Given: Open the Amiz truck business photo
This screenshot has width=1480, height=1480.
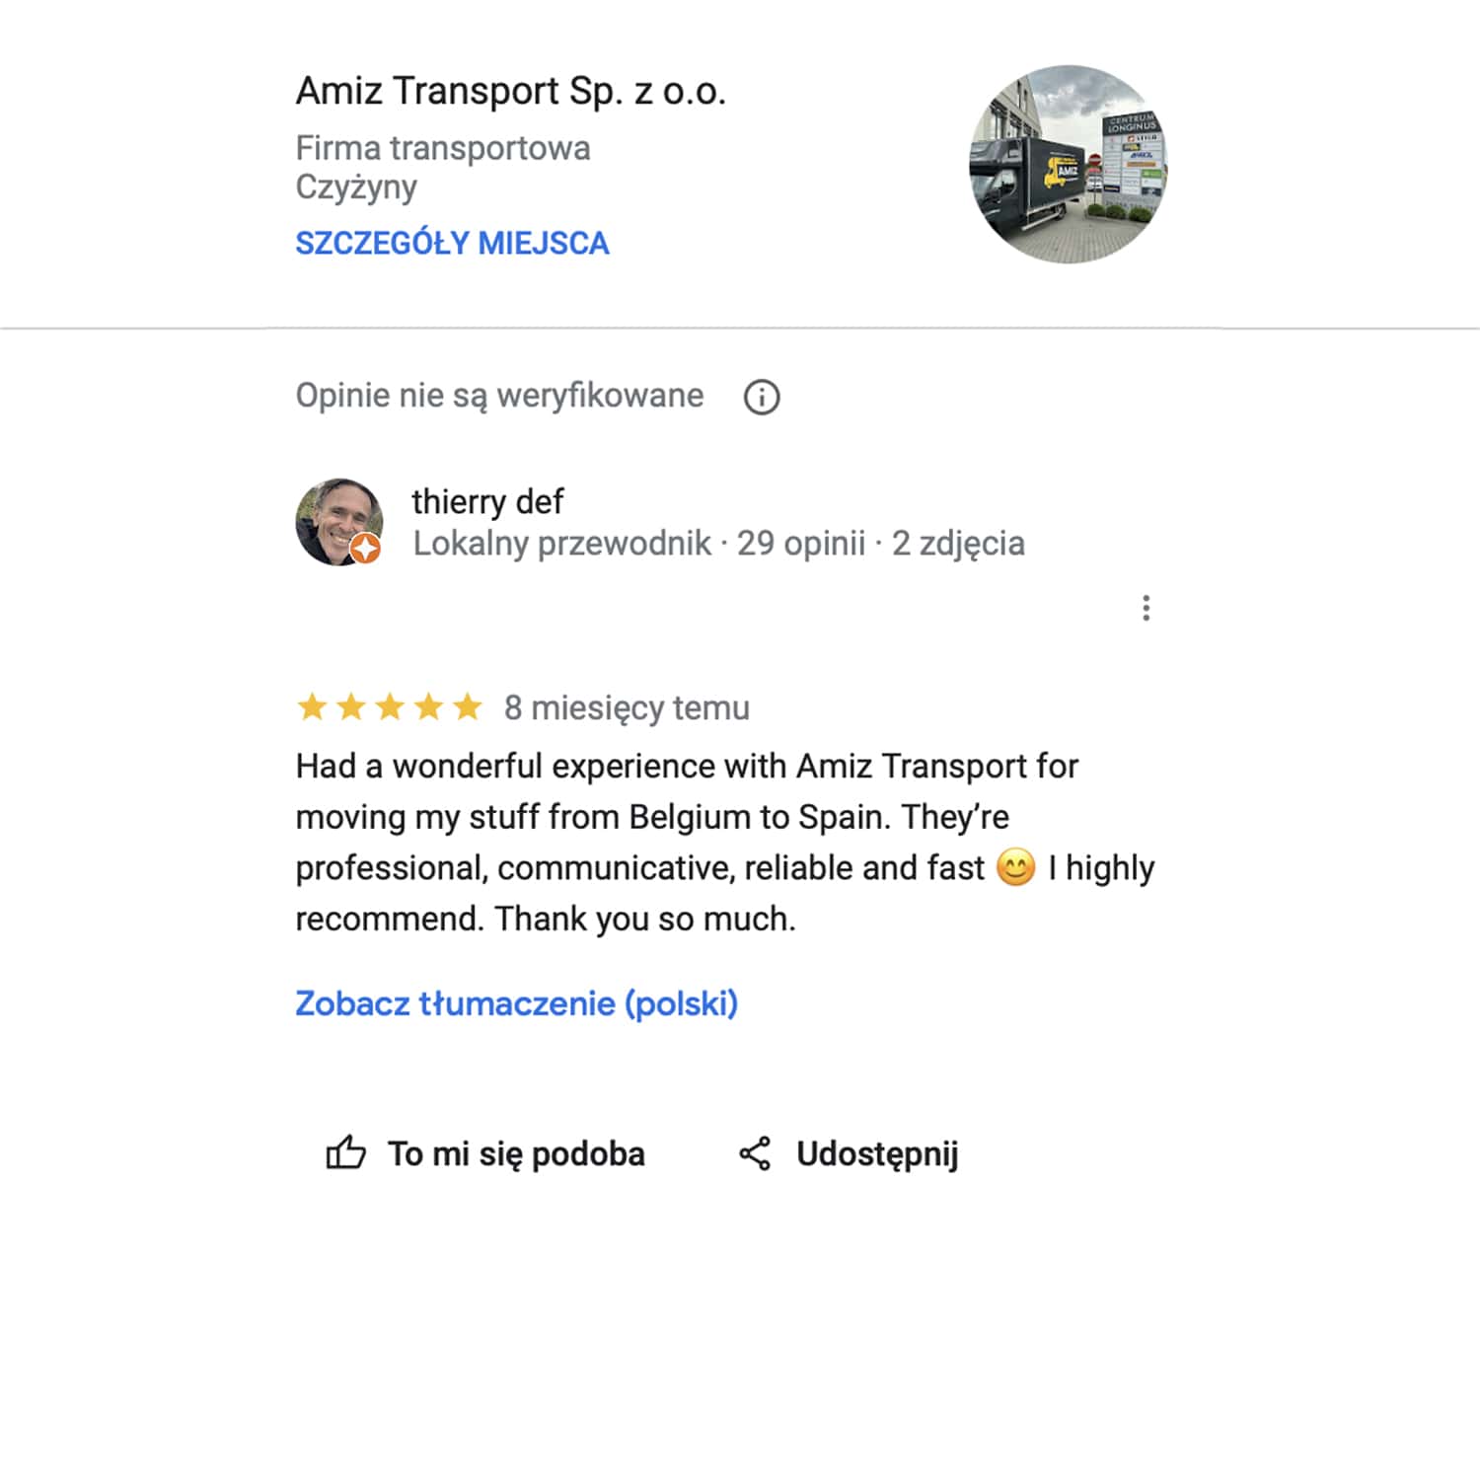Looking at the screenshot, I should pos(1069,165).
